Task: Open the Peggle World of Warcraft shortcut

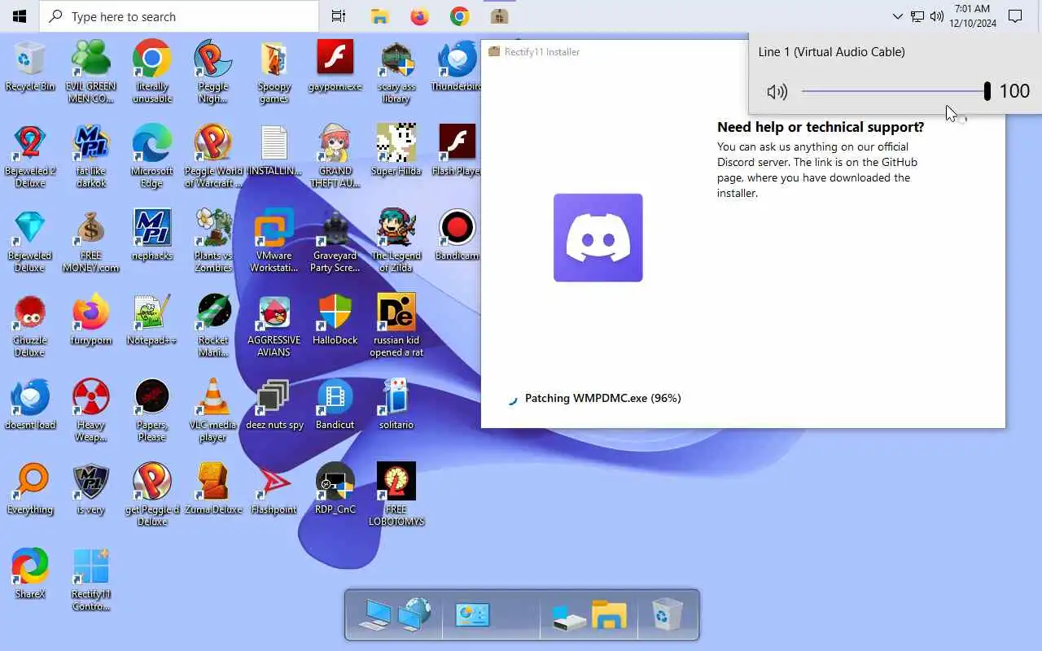Action: click(213, 156)
